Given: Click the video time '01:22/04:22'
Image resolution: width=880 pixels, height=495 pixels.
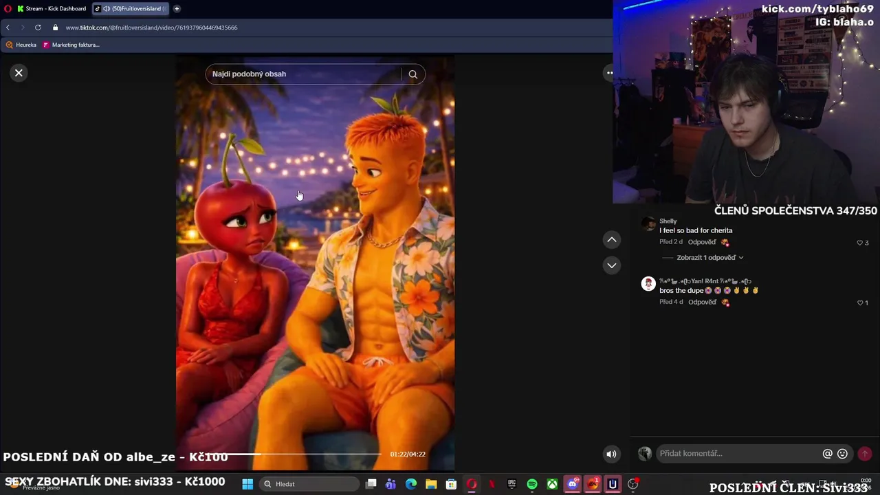Looking at the screenshot, I should tap(408, 454).
